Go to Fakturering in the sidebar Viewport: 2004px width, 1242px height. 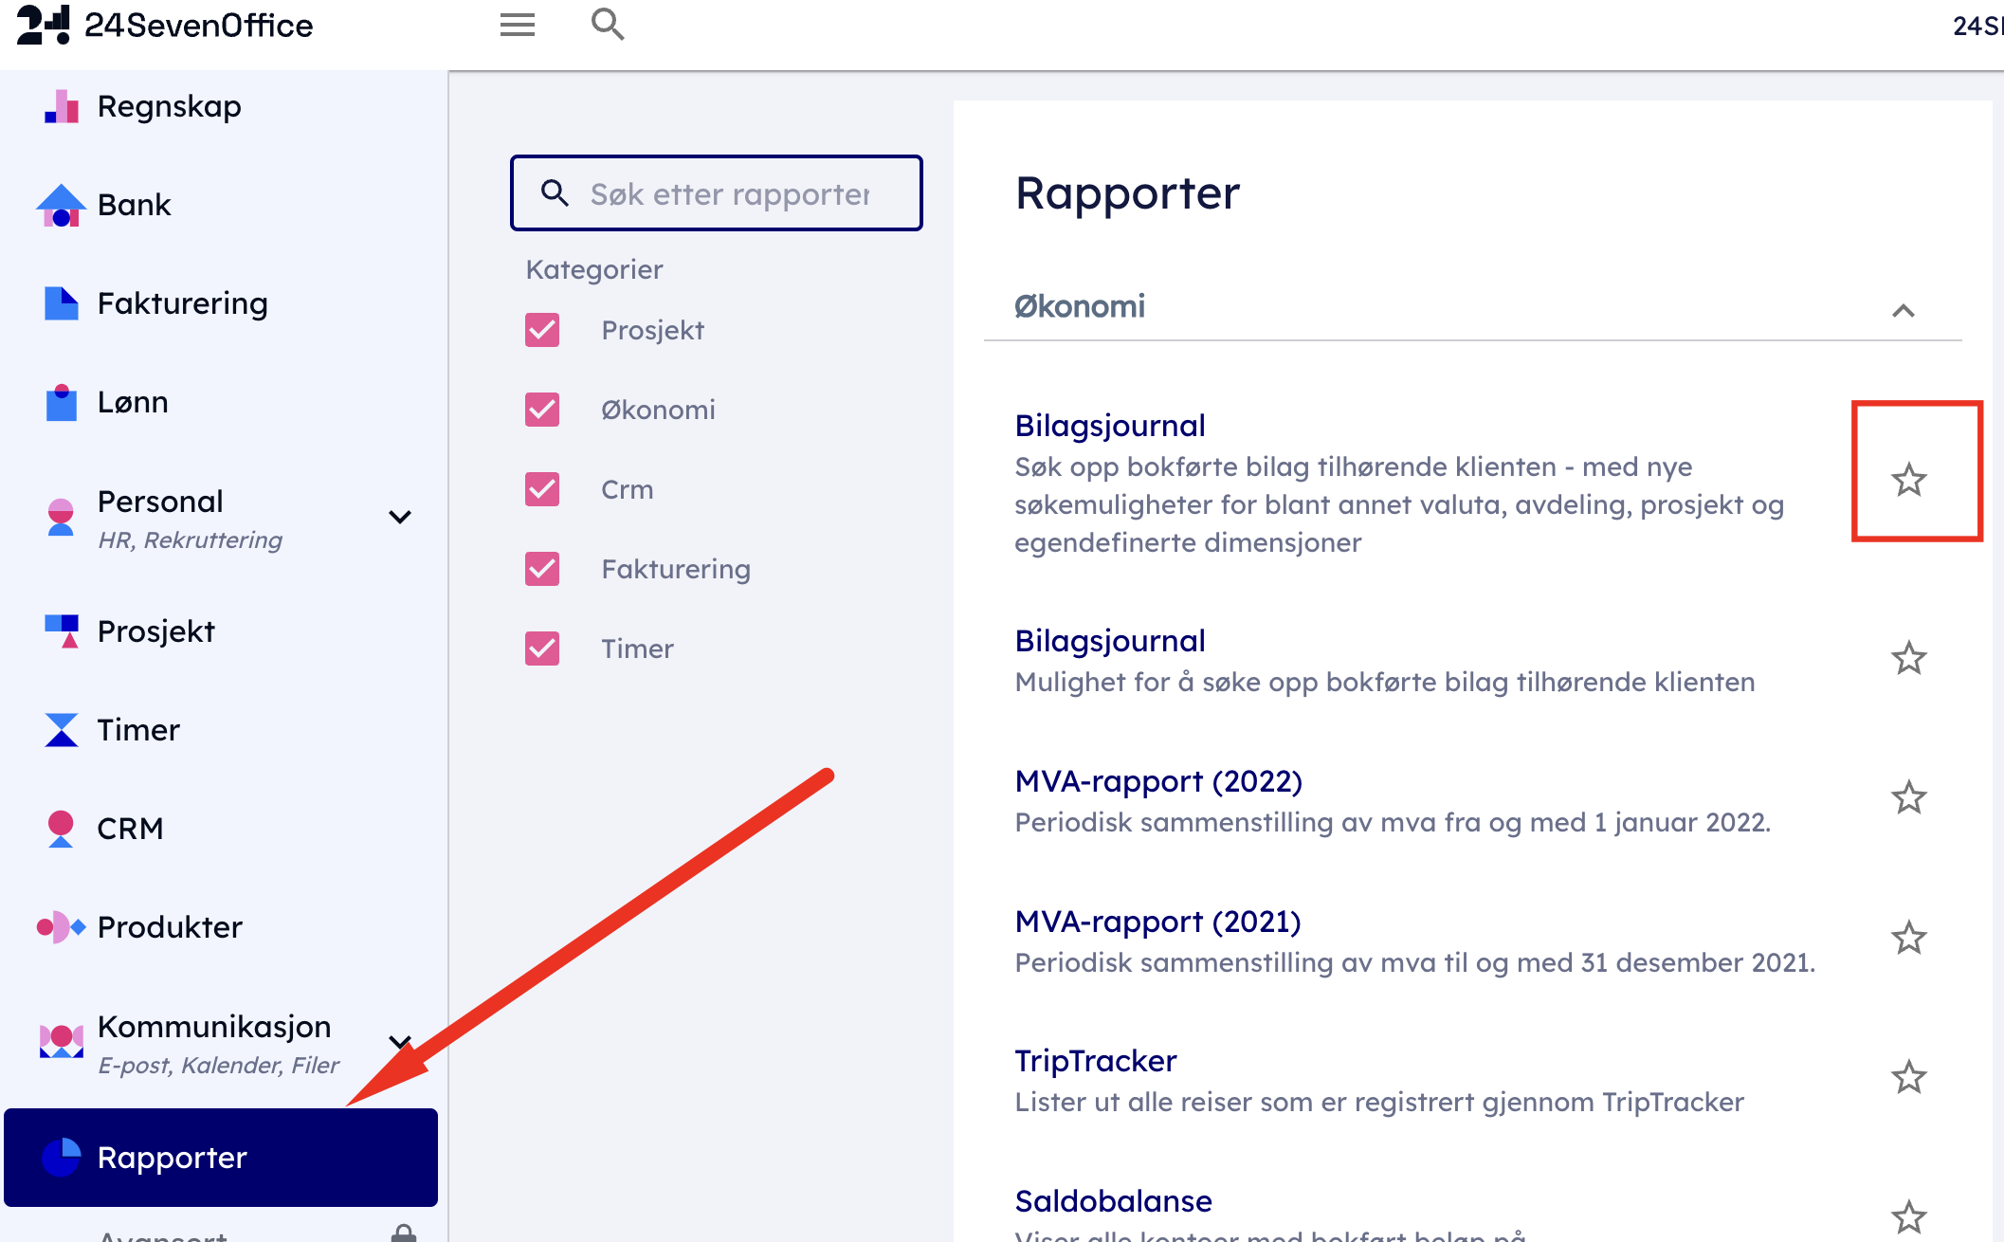[x=182, y=303]
